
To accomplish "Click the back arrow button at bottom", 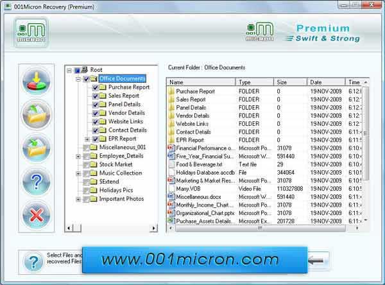I will point(316,261).
